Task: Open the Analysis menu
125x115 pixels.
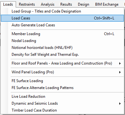Action: [47, 4]
